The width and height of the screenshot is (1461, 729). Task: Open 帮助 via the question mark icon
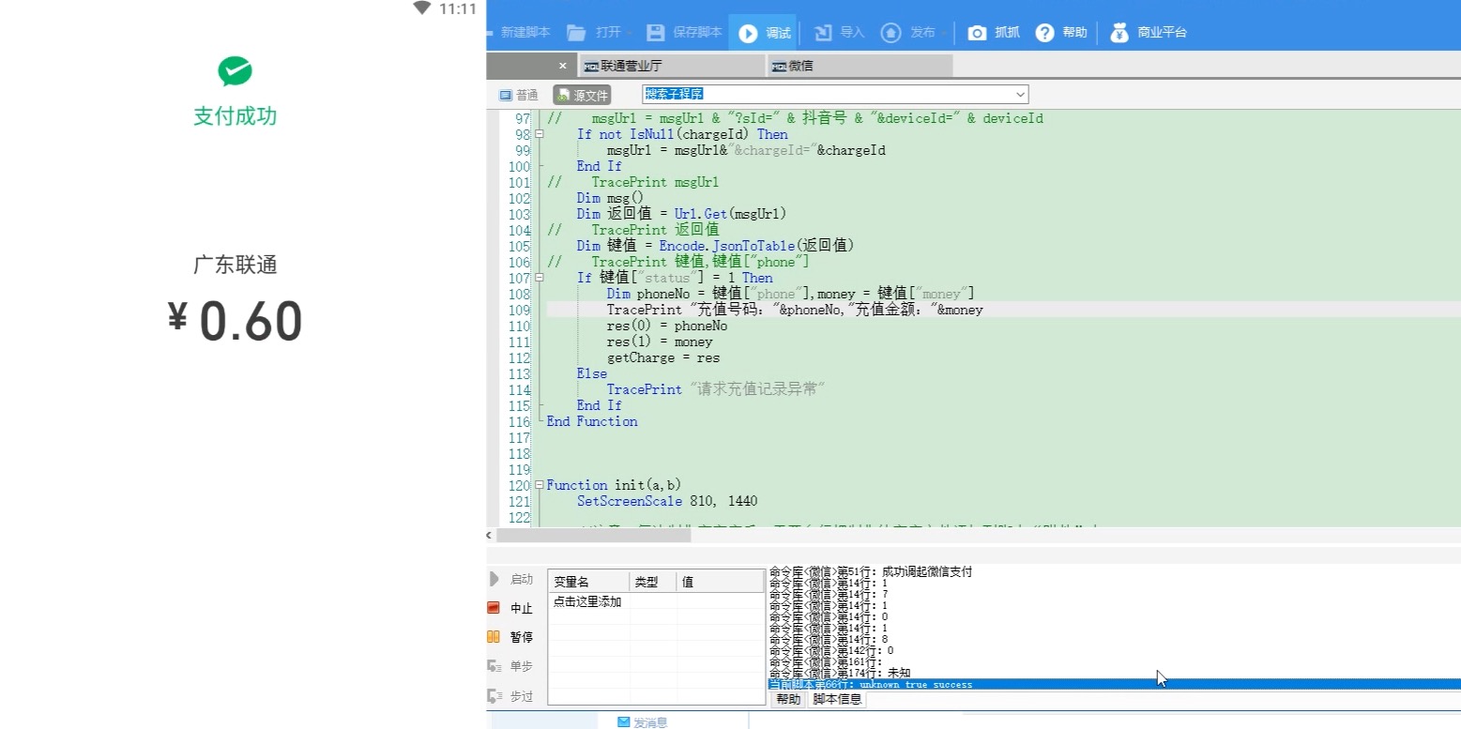1045,33
